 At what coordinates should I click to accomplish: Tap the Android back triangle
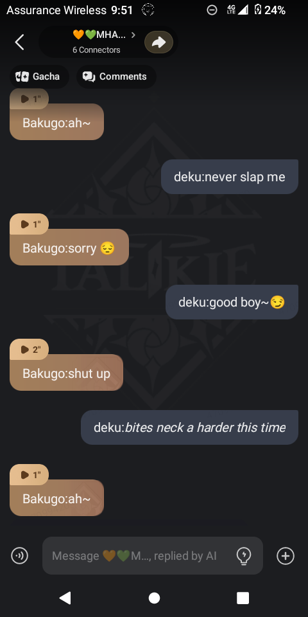(x=65, y=598)
